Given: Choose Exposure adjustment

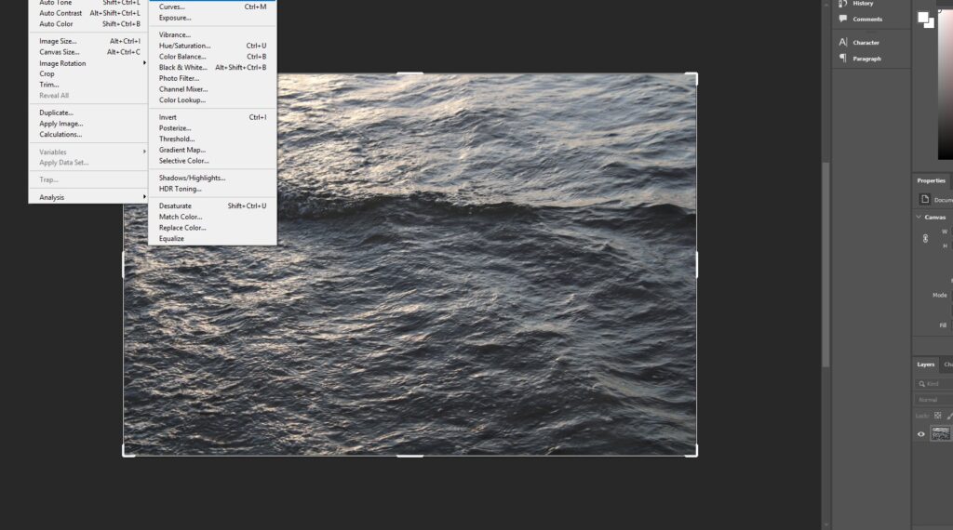Looking at the screenshot, I should tap(212, 18).
